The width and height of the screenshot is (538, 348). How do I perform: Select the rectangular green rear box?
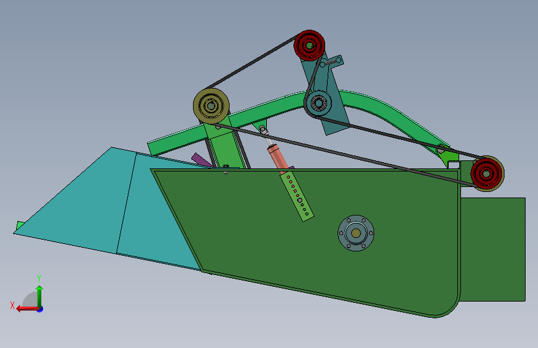tap(493, 250)
